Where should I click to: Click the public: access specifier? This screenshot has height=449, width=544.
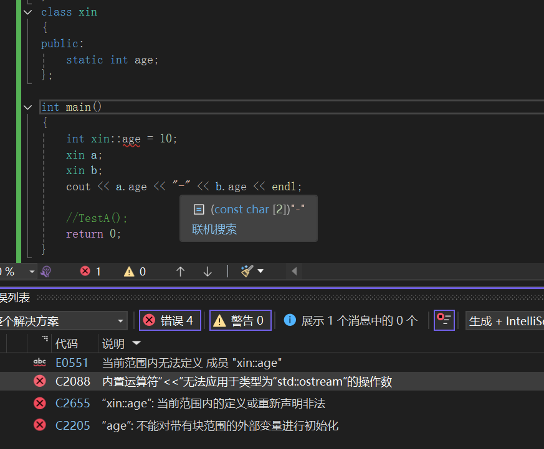point(62,44)
